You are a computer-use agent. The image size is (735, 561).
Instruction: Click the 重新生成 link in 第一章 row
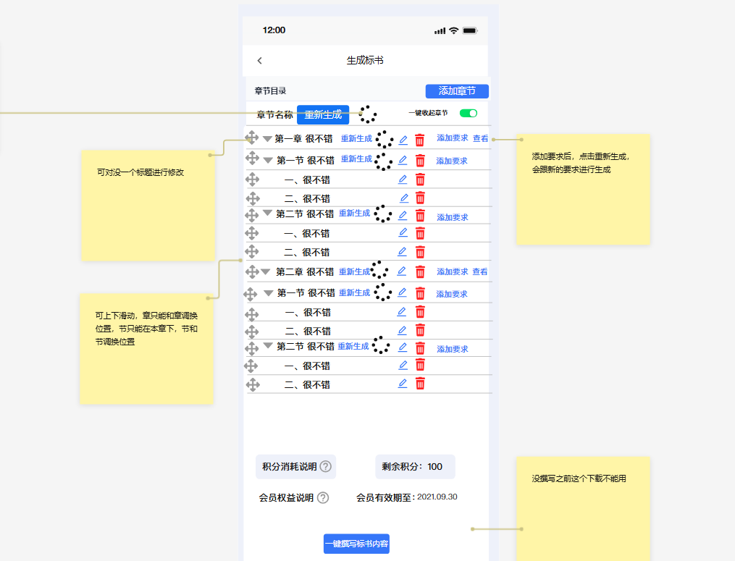click(x=356, y=139)
